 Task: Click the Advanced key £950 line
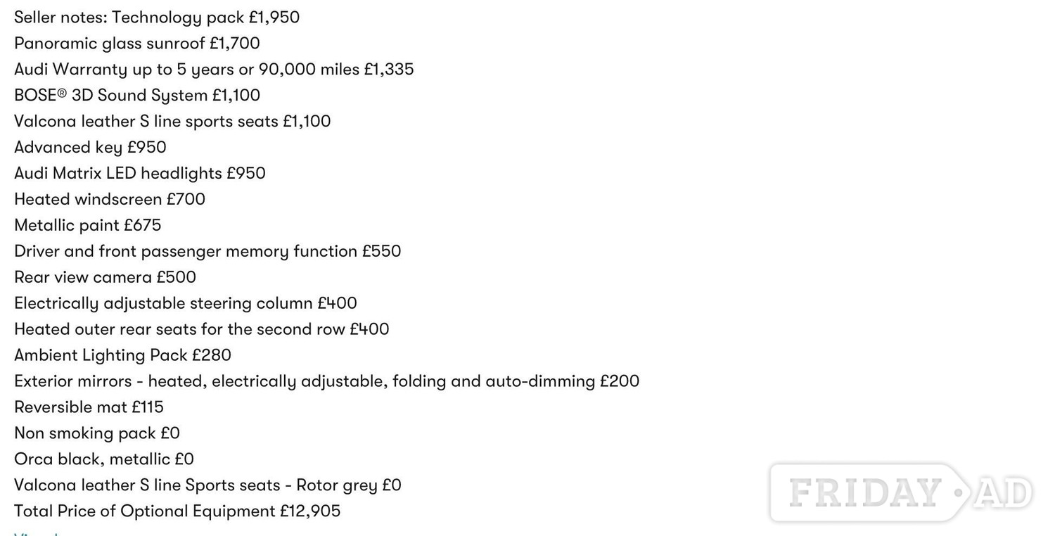pyautogui.click(x=90, y=148)
